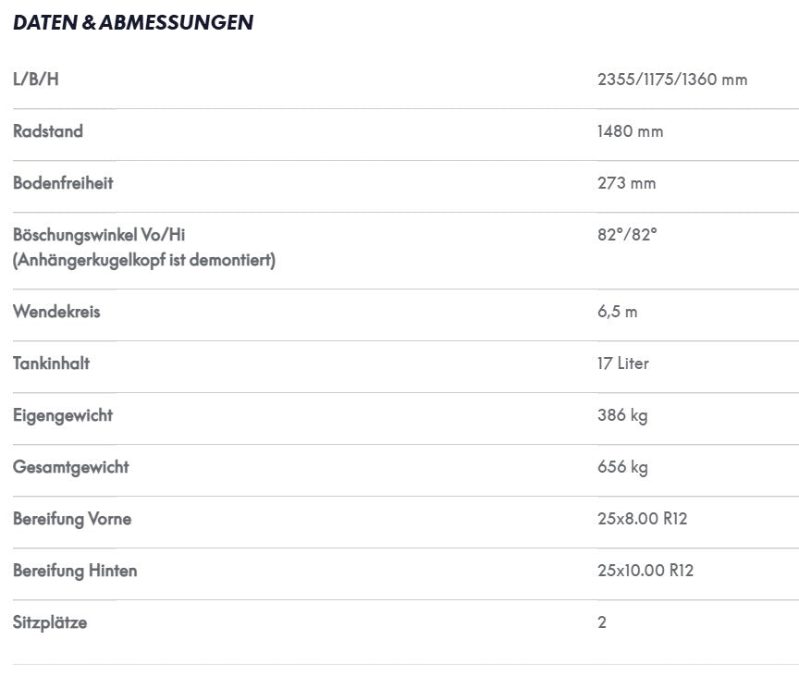Select the Böschungswinkel Vo/Hi label
Viewport: 799px width, 677px height.
(x=99, y=235)
